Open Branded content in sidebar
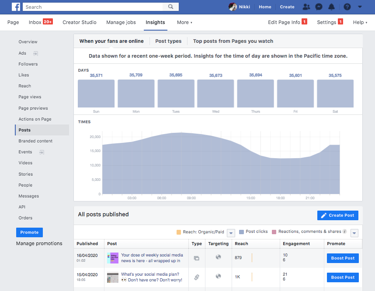This screenshot has height=291, width=375. click(35, 141)
